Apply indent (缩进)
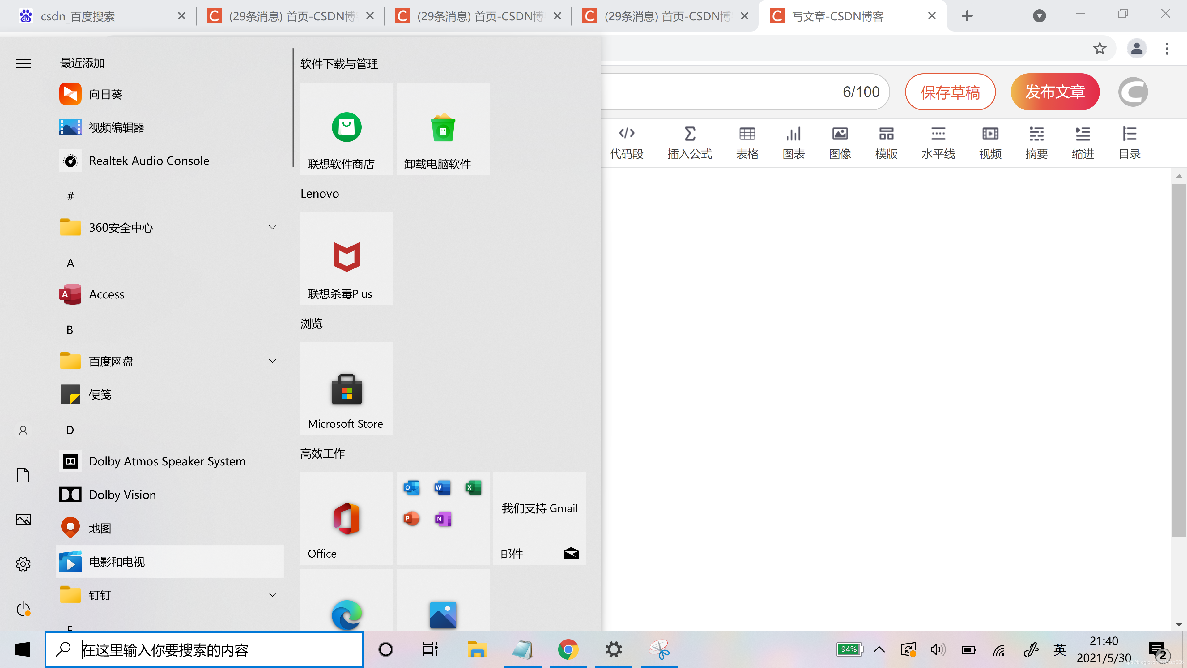The height and width of the screenshot is (668, 1187). coord(1083,143)
